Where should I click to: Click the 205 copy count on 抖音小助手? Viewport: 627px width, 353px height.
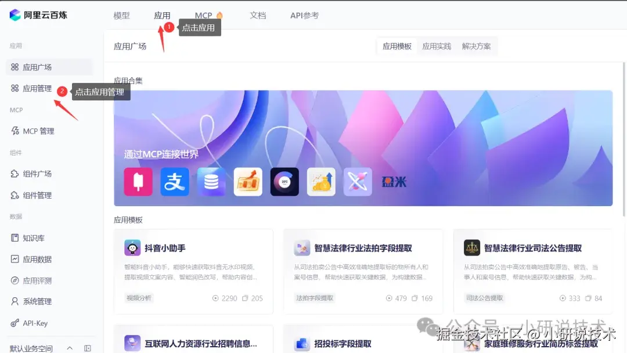253,298
